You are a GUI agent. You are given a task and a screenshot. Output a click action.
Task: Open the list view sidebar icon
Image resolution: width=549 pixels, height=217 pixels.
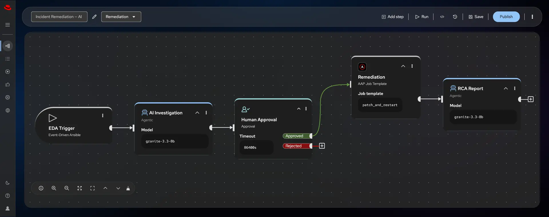tap(8, 59)
